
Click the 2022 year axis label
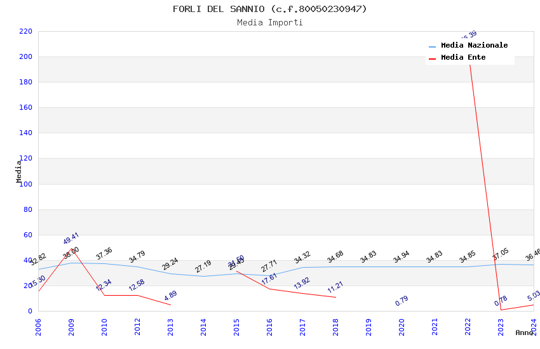click(468, 327)
